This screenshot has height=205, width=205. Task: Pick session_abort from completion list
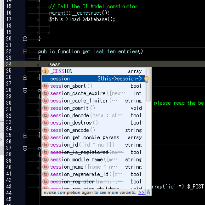pyautogui.click(x=93, y=86)
